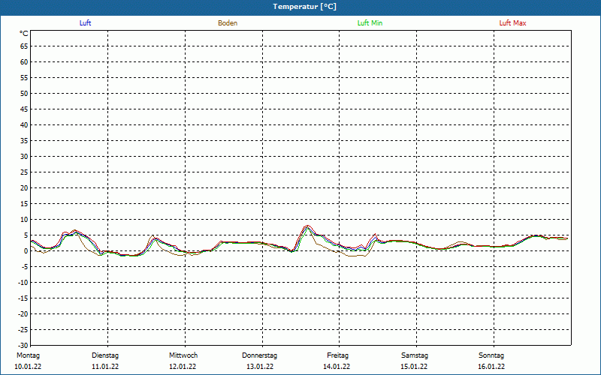
Task: Click the 'Temperatur [°C]' chart title
Action: point(305,7)
